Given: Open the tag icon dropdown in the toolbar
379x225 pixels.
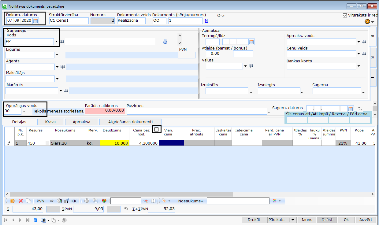Looking at the screenshot, I should [169, 201].
